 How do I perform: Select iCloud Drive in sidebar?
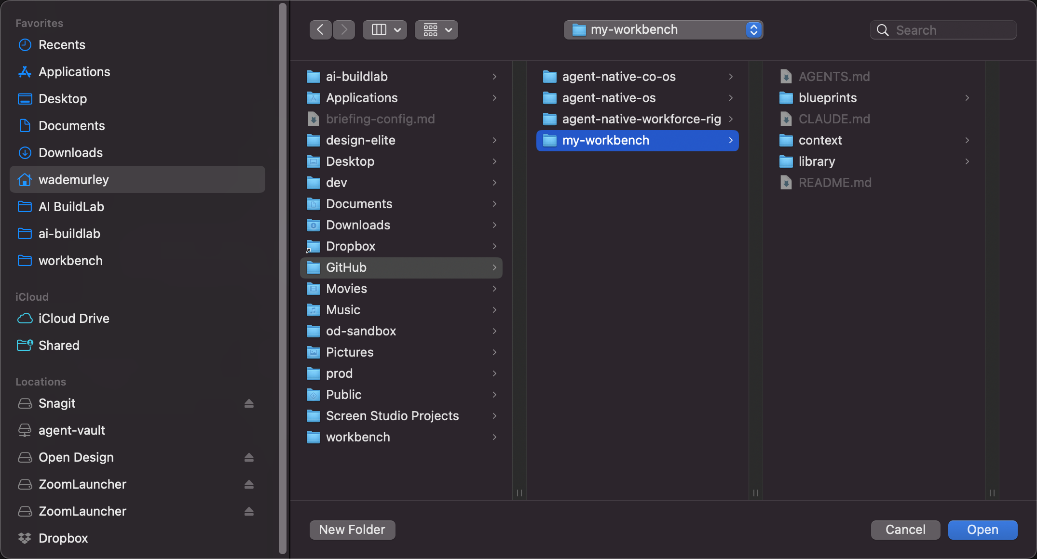coord(137,319)
